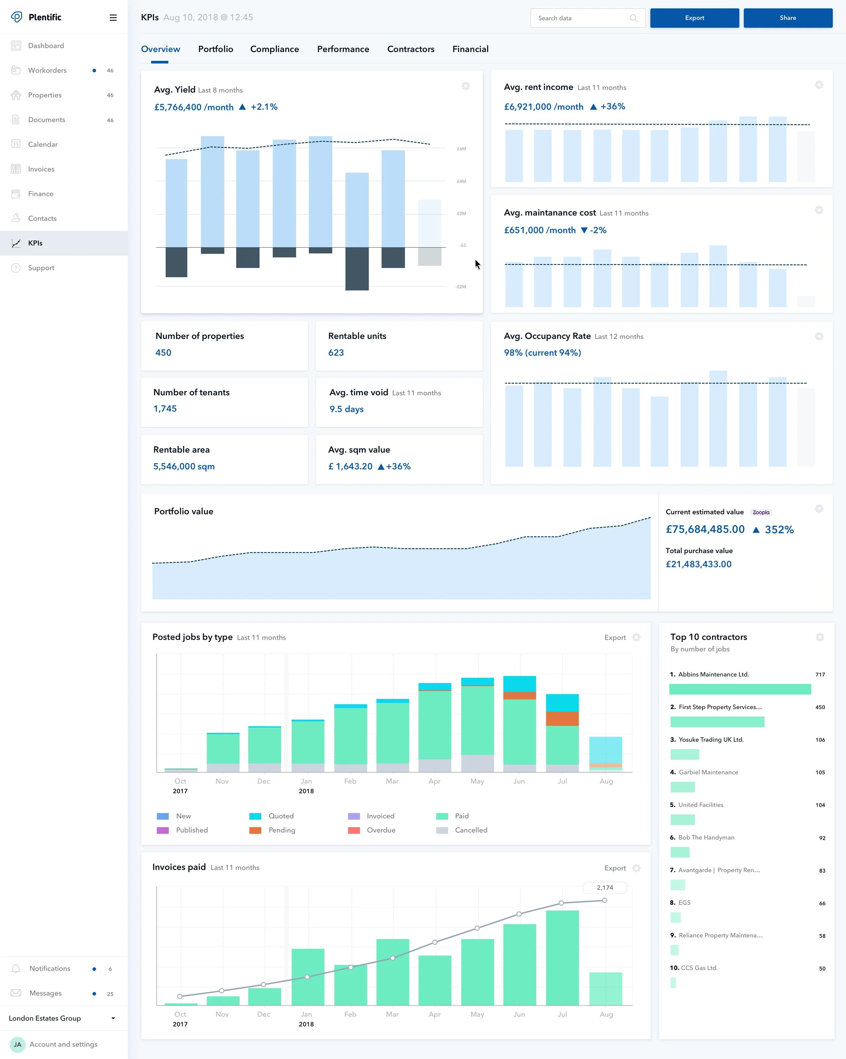Click the search magnifier icon
The image size is (846, 1059).
[x=633, y=18]
